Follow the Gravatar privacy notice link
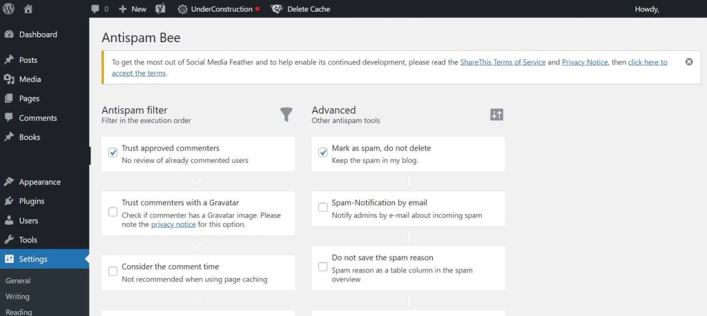Viewport: 707px width, 316px height. 173,224
